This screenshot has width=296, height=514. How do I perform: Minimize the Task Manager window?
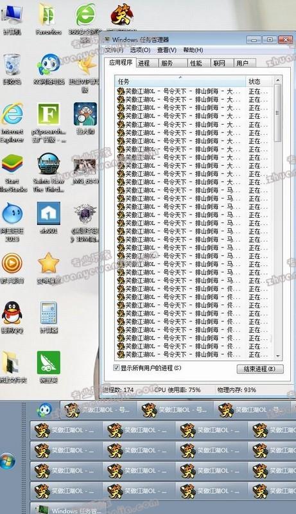pos(254,40)
